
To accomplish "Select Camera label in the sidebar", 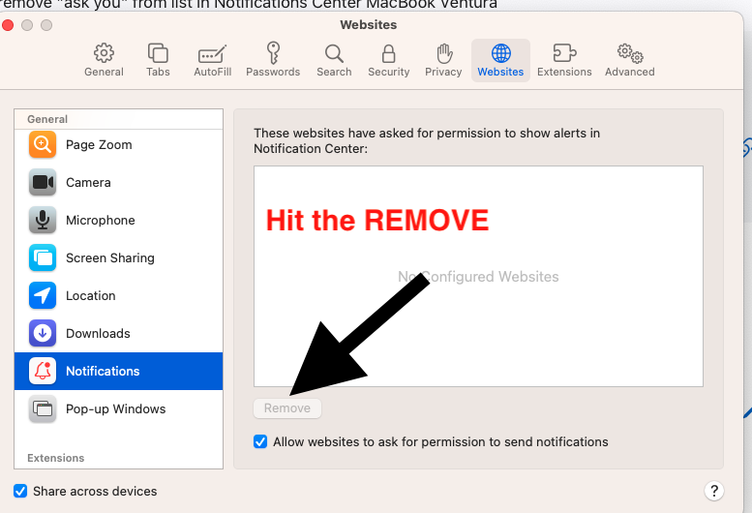I will click(x=88, y=183).
